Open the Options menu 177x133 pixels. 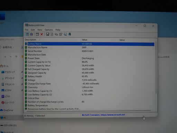click(x=49, y=30)
